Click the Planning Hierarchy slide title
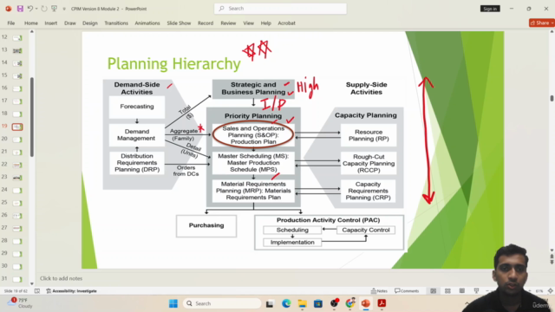Screen dimensions: 555x312 tap(173, 63)
